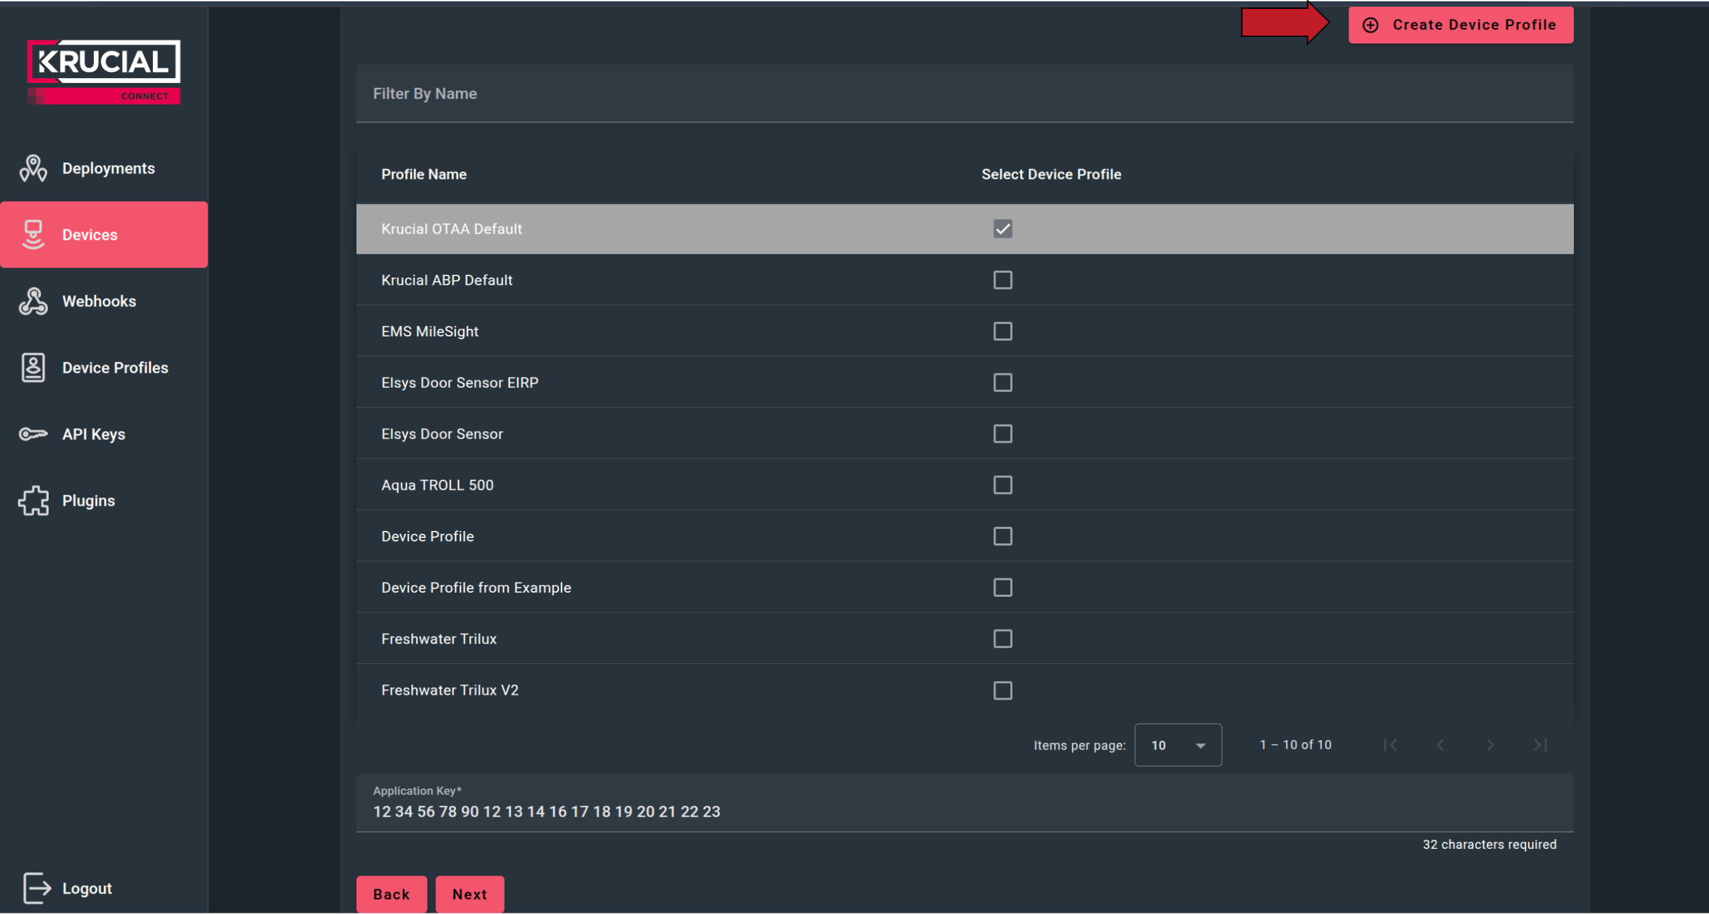The width and height of the screenshot is (1709, 914).
Task: Click the Webhooks network icon
Action: pos(32,301)
